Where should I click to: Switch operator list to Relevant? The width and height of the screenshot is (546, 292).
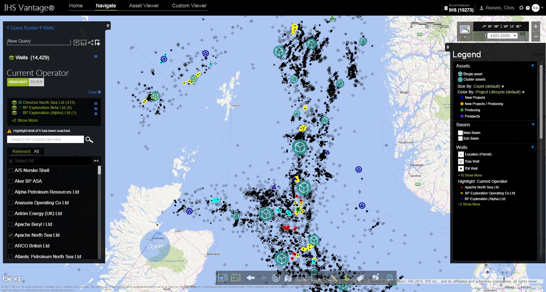pos(21,152)
